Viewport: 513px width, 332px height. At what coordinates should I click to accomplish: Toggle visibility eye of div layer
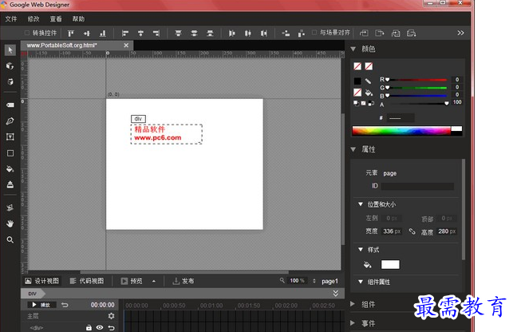click(100, 327)
